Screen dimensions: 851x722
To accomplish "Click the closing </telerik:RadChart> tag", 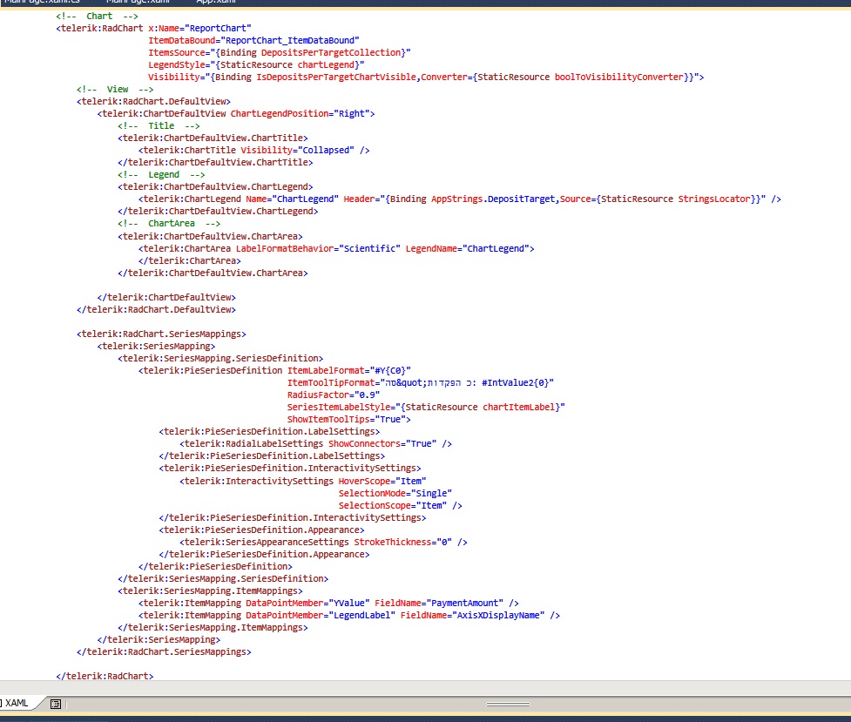I will click(105, 676).
